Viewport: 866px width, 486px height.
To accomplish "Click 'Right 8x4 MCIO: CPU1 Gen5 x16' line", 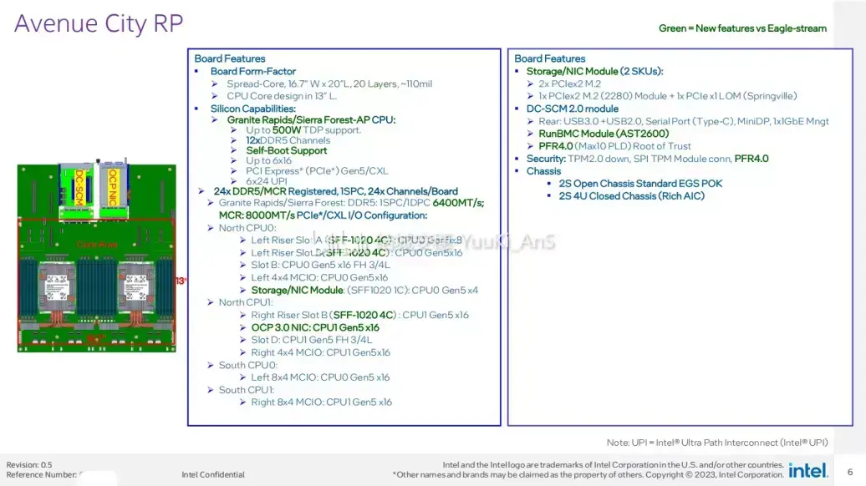I will pyautogui.click(x=322, y=402).
